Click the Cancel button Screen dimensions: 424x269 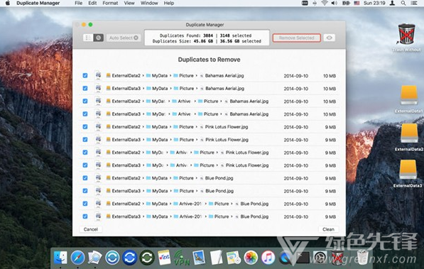point(91,229)
